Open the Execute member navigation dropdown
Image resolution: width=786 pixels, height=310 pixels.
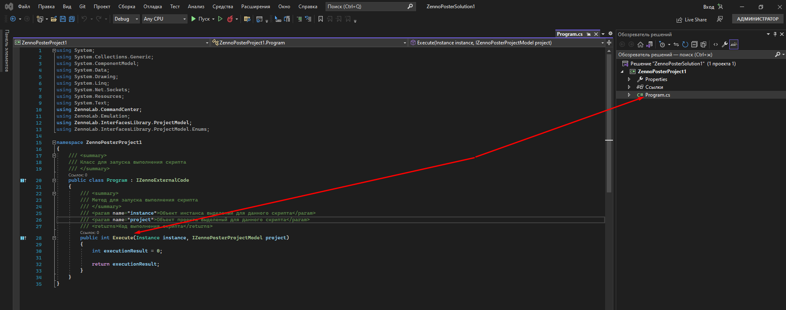507,42
